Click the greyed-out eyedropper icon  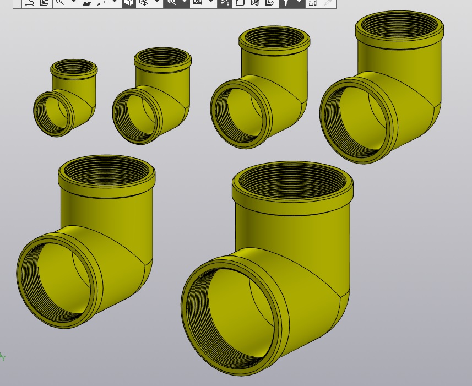pyautogui.click(x=328, y=3)
